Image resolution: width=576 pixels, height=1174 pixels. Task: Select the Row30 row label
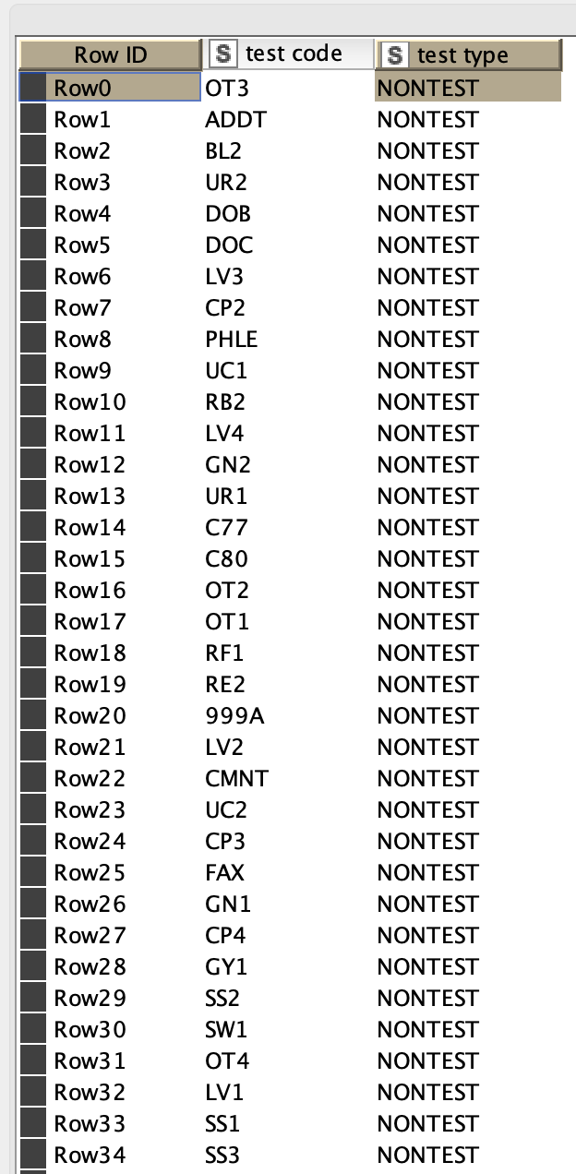point(90,1029)
